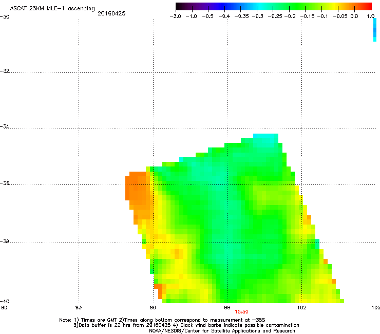Click the -0.25 color scale label
This screenshot has height=334, width=380.
275,16
